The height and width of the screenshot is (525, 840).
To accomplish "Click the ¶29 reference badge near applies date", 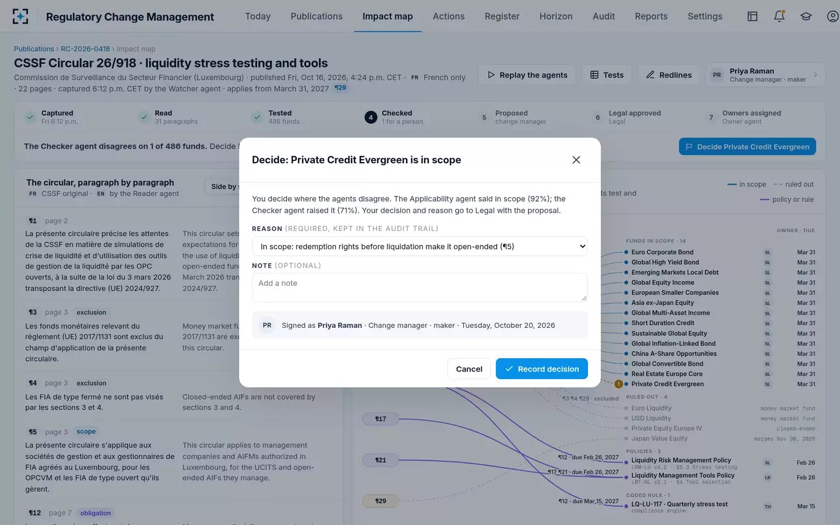I will [340, 88].
